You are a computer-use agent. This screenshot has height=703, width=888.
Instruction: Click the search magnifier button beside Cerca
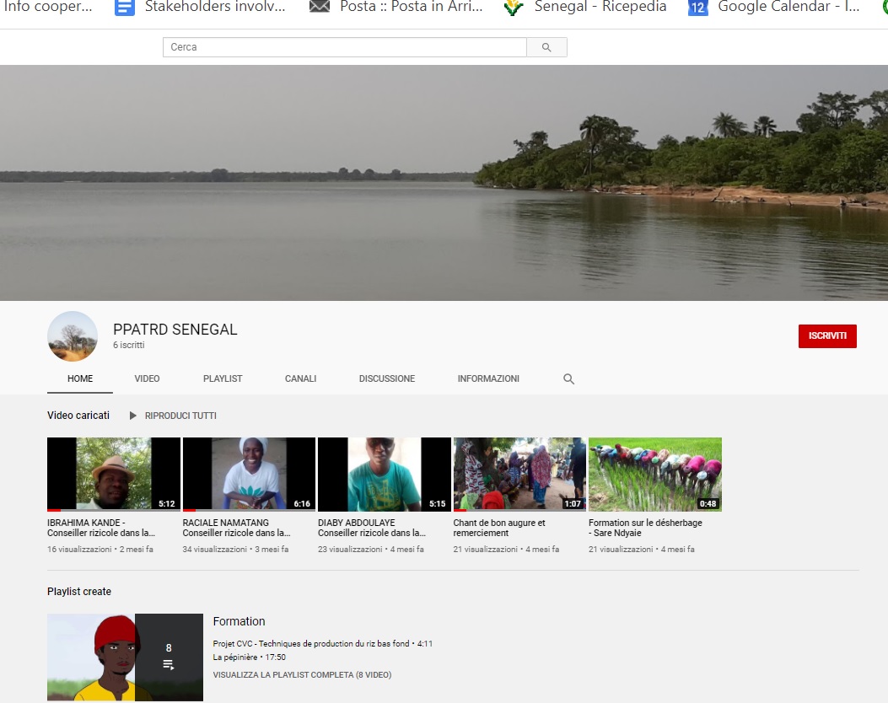[x=546, y=47]
